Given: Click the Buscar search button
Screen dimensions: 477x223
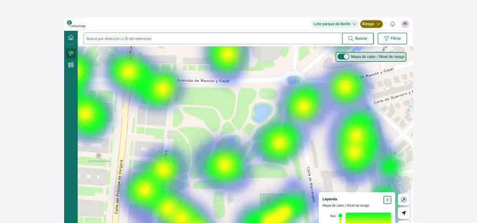Looking at the screenshot, I should (x=357, y=38).
